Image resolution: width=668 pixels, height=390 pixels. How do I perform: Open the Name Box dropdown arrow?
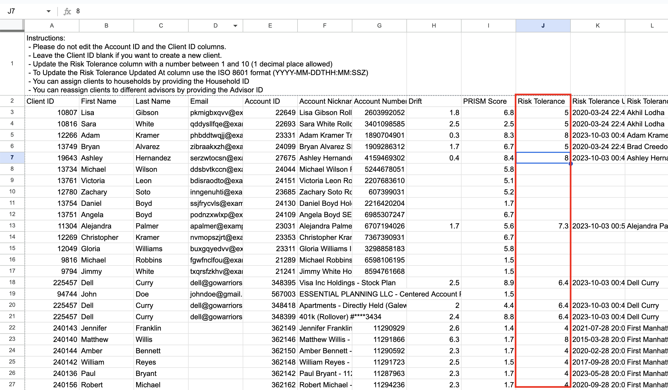pyautogui.click(x=49, y=11)
